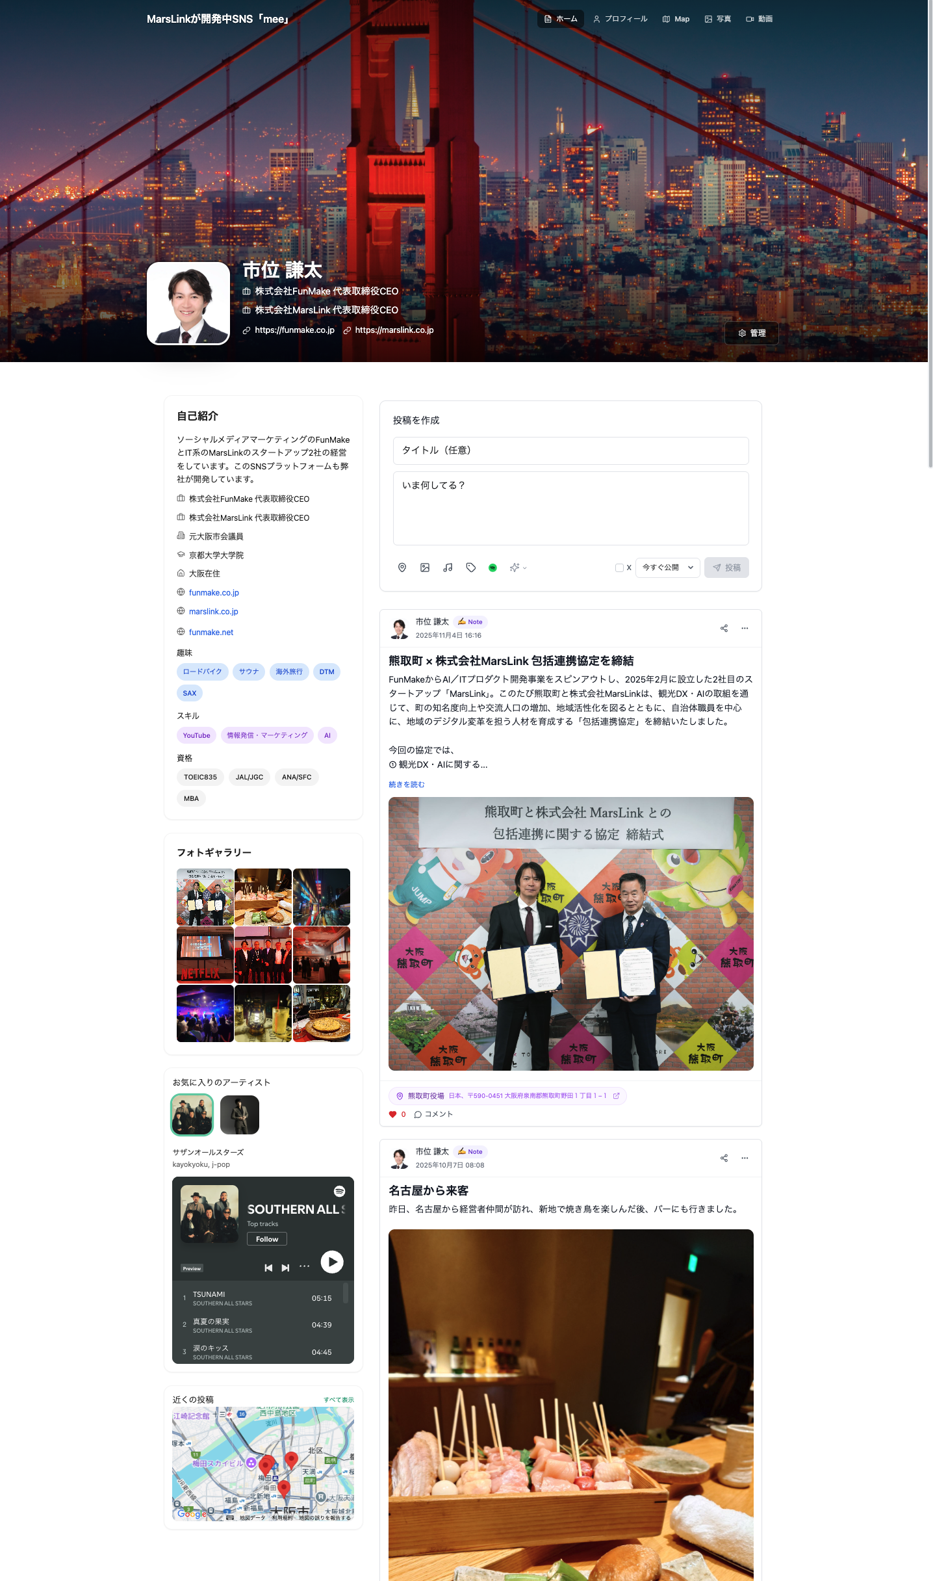Add a tag using the tag icon
This screenshot has height=1581, width=933.
click(x=471, y=568)
